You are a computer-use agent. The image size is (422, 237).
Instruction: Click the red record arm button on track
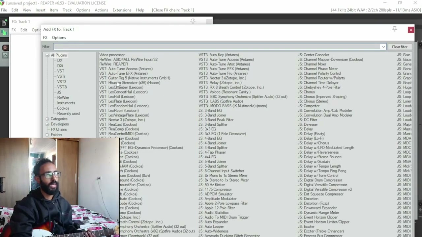5,48
